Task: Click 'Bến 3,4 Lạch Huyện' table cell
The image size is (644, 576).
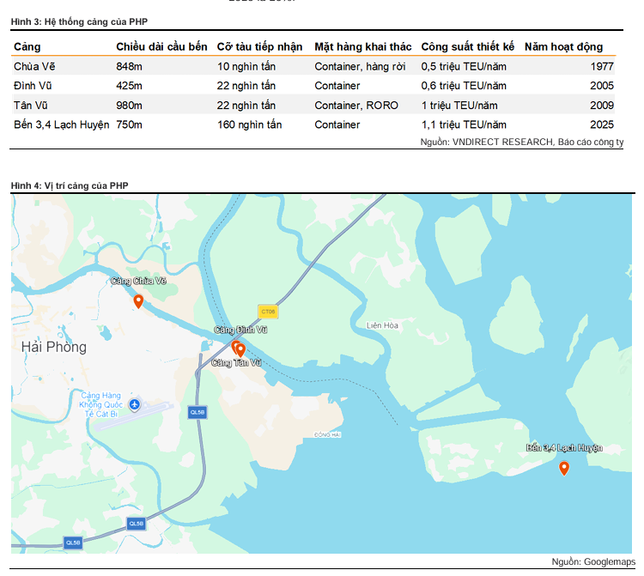Action: coord(62,124)
